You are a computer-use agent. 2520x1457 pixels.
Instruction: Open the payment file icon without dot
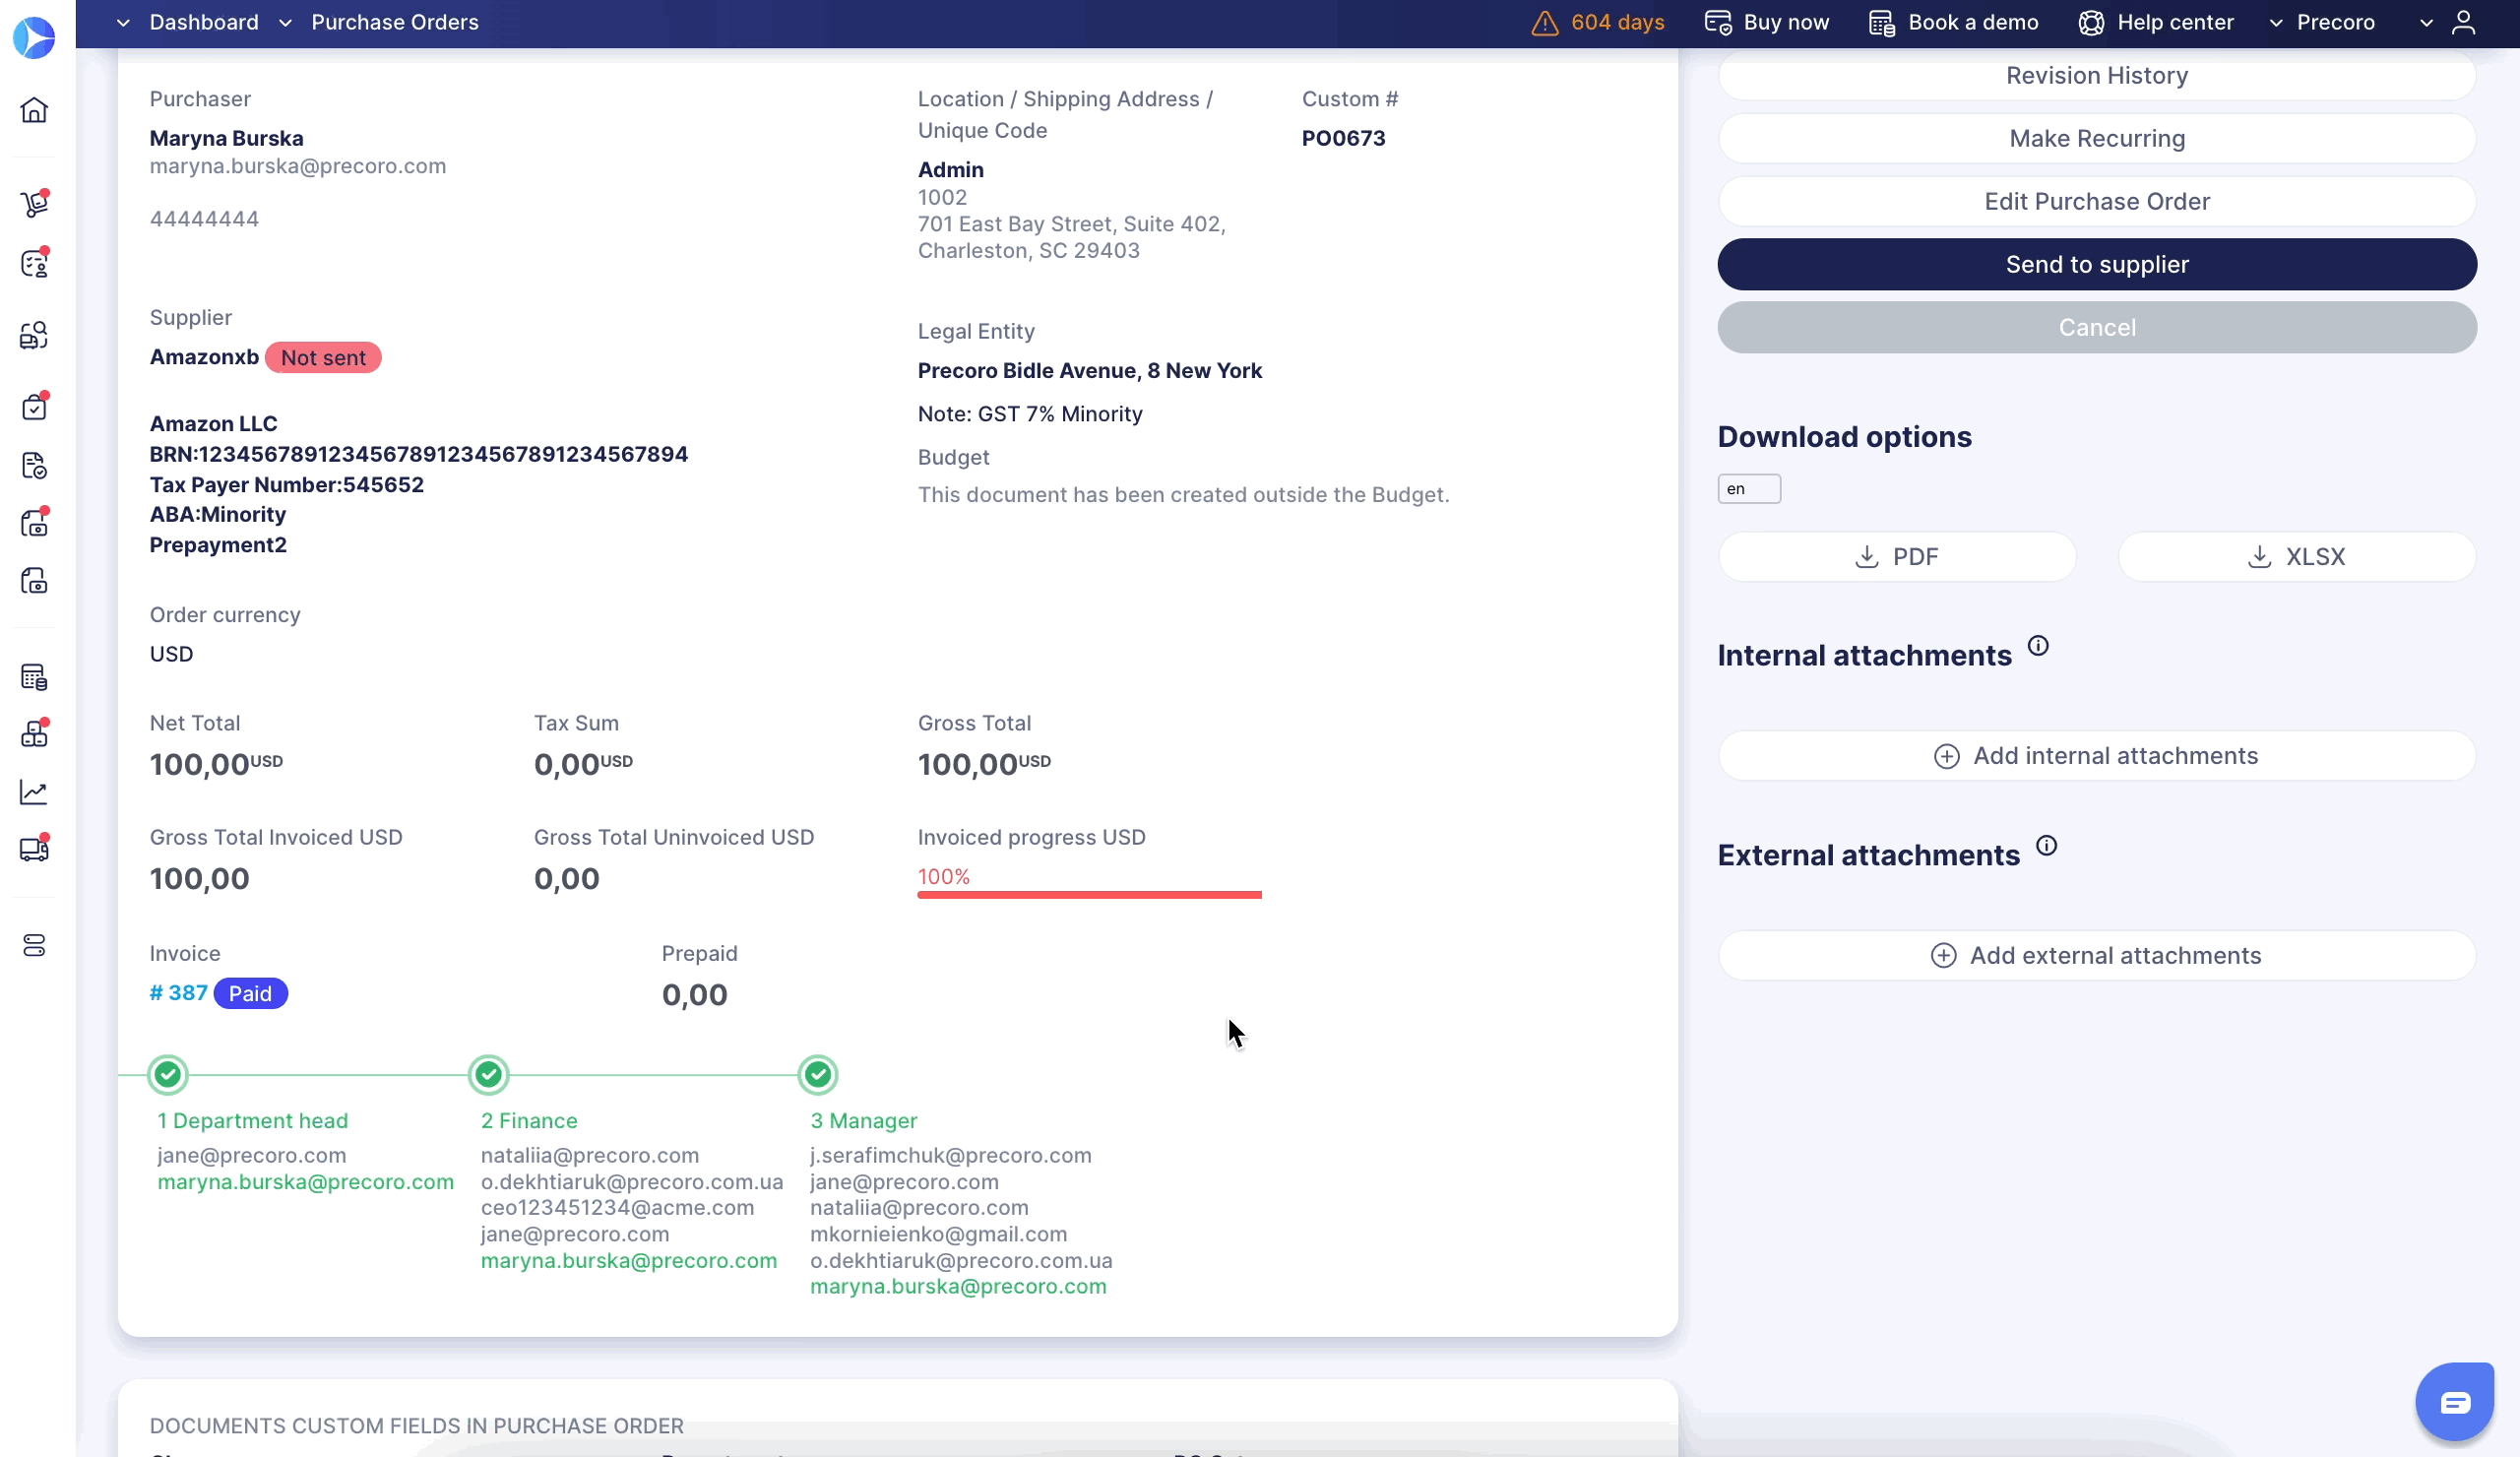[34, 581]
